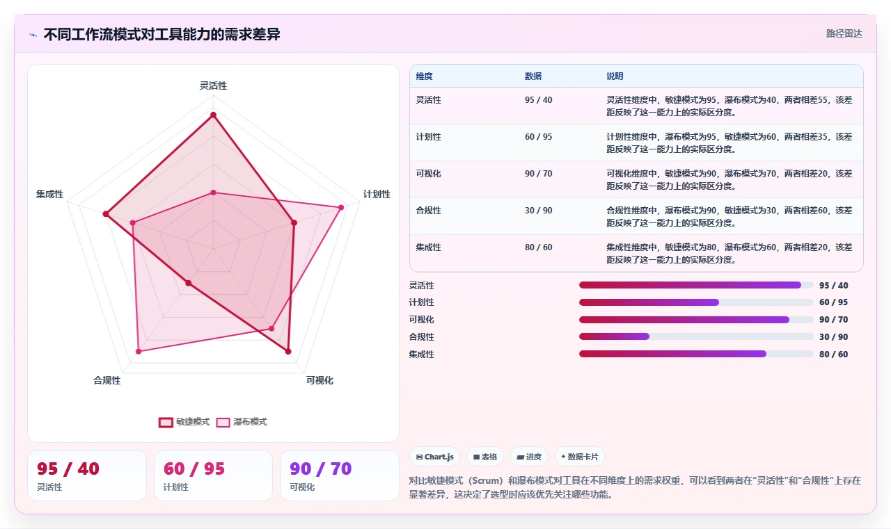The width and height of the screenshot is (891, 529).
Task: Click the 说明 column header
Action: coord(615,76)
